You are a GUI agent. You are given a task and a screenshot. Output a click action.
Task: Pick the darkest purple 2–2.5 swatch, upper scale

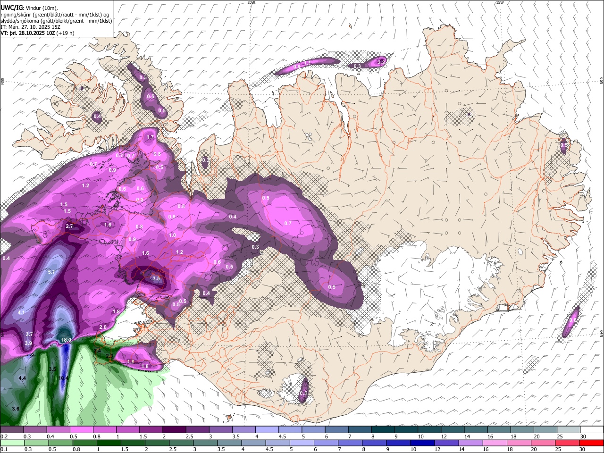click(174, 430)
